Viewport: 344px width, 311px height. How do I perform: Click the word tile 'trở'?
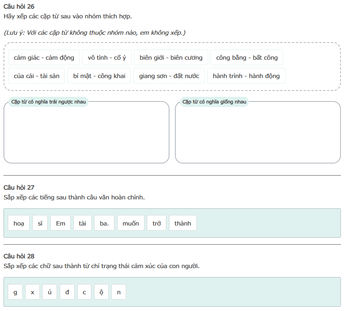157,223
